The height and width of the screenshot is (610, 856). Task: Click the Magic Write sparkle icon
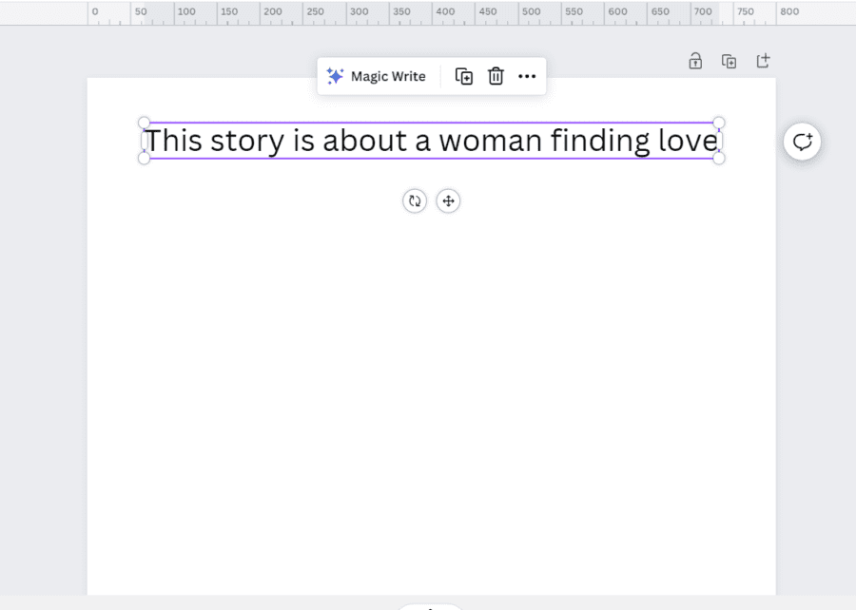coord(335,76)
